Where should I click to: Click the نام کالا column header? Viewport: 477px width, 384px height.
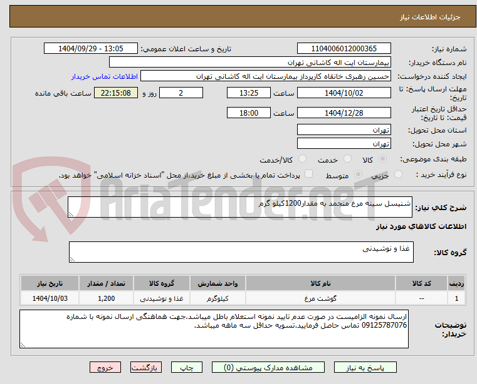point(320,283)
